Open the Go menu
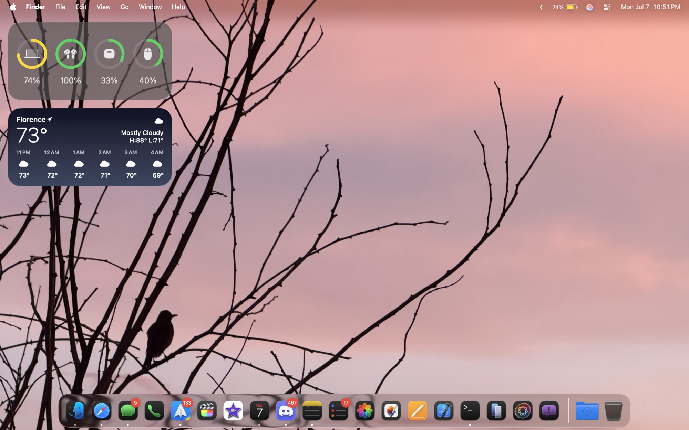The height and width of the screenshot is (430, 689). (x=124, y=7)
